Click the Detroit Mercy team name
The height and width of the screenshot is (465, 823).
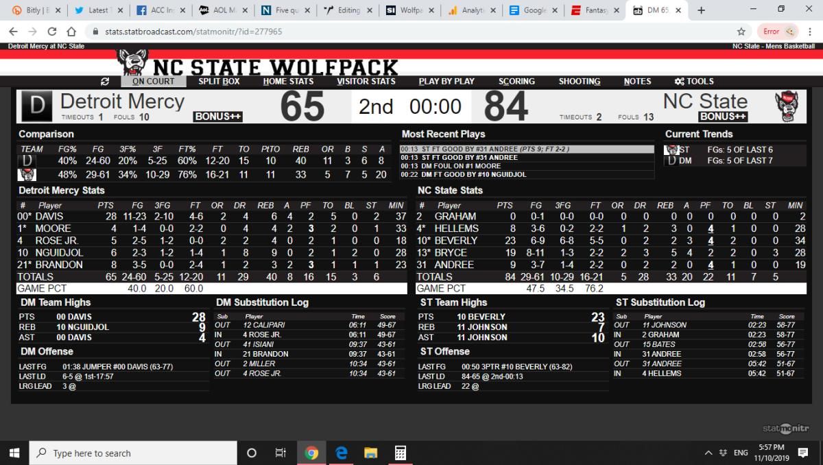coord(122,102)
